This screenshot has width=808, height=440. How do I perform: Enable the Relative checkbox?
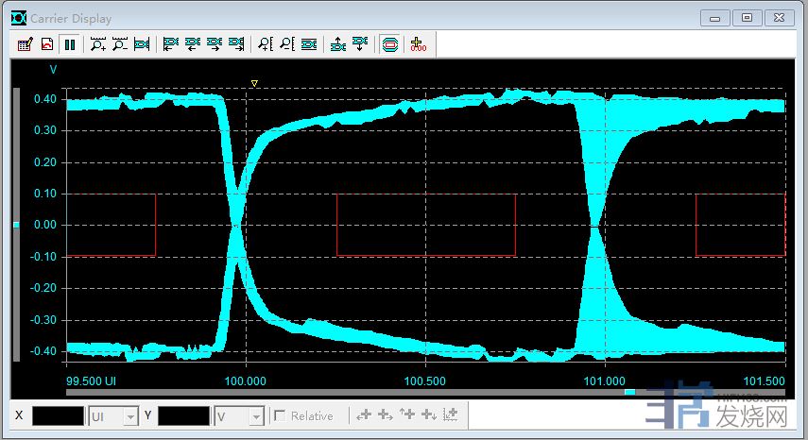coord(280,415)
